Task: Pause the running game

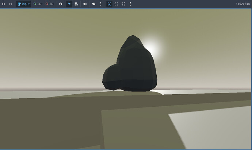Action: click(4, 4)
